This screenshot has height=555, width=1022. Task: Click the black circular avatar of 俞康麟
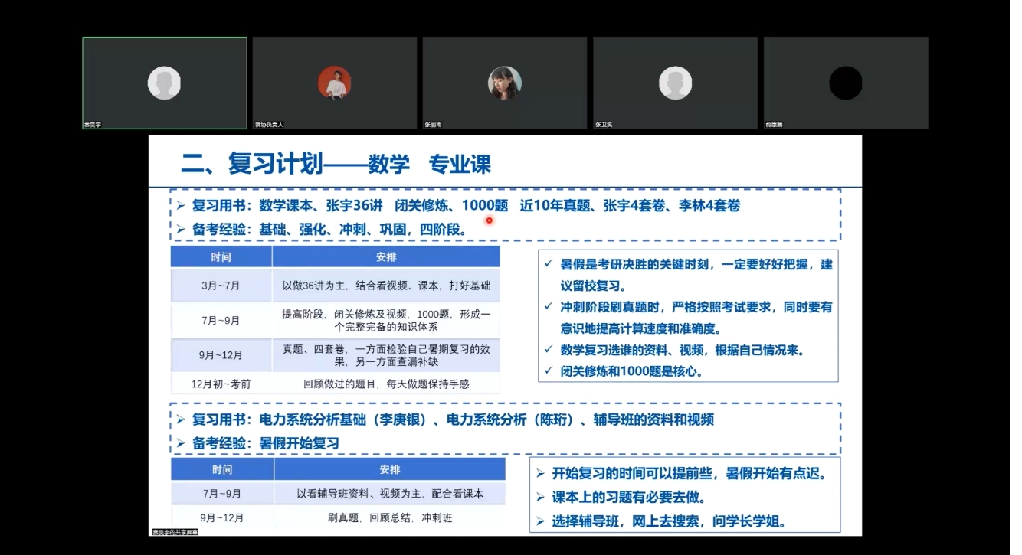pos(845,83)
